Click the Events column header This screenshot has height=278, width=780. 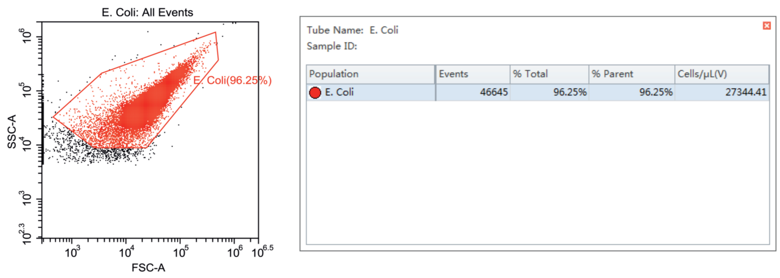point(473,74)
